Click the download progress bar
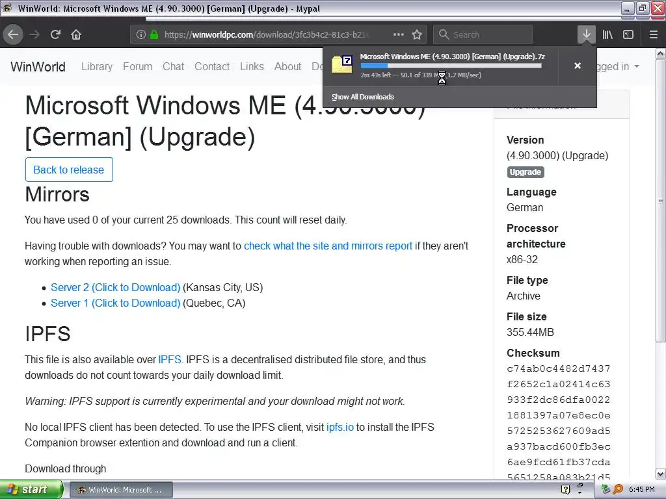This screenshot has width=666, height=499. click(451, 66)
